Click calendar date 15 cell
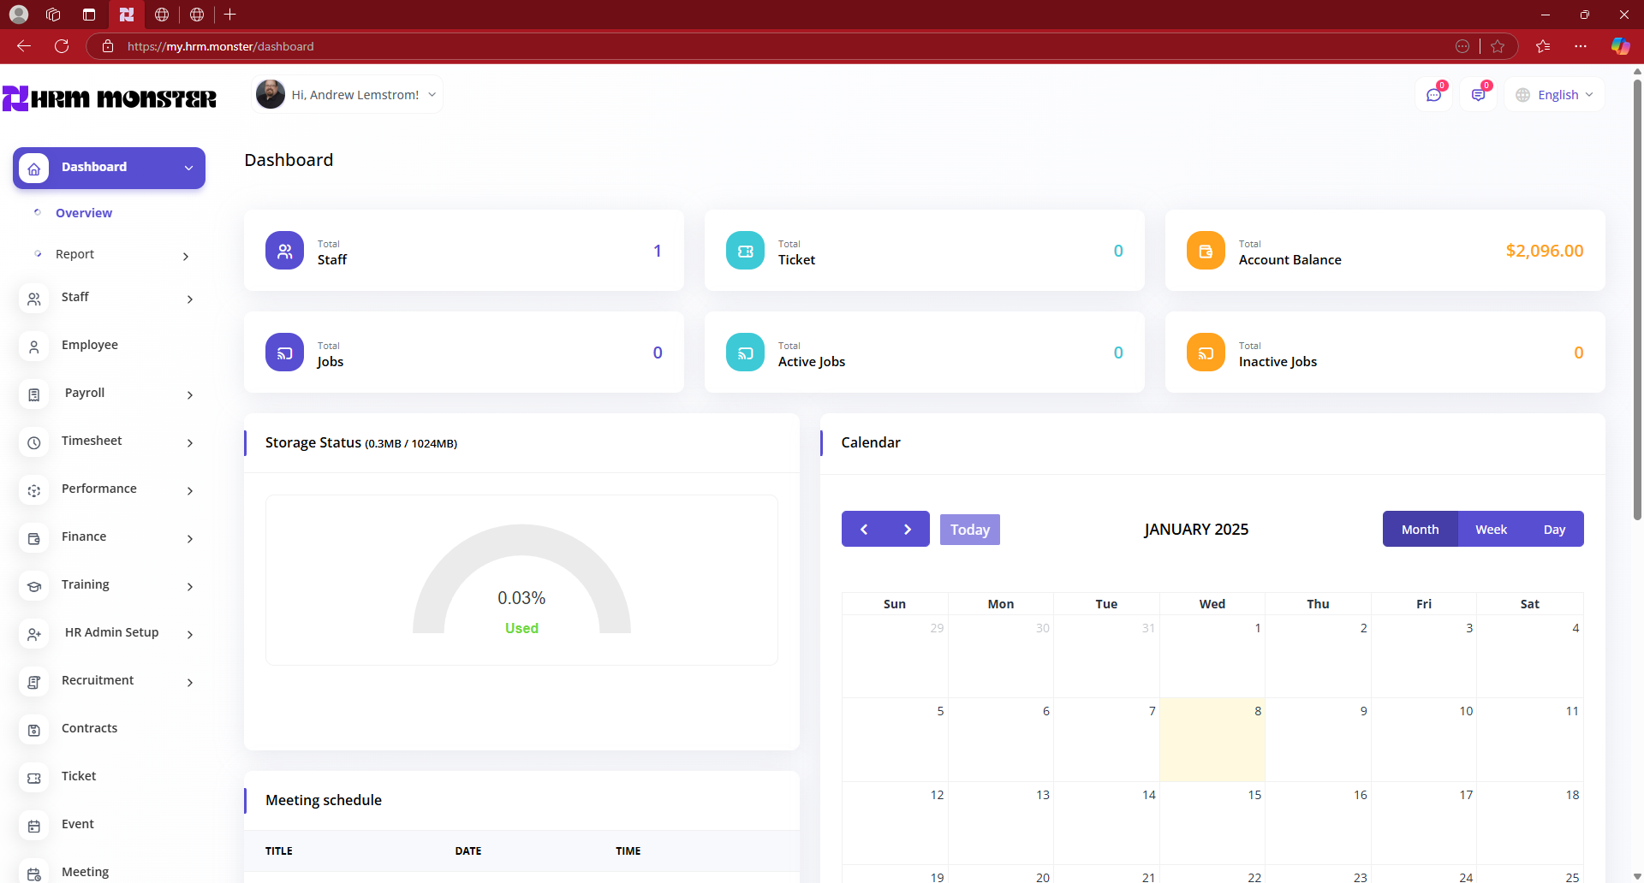Screen dimensions: 1644x883 [x=1212, y=823]
